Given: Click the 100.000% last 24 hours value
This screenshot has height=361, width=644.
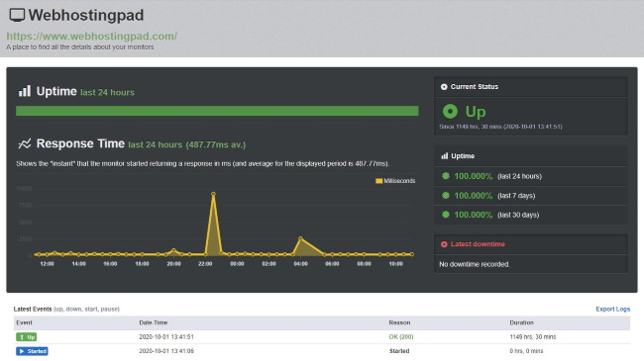Looking at the screenshot, I should (x=474, y=176).
